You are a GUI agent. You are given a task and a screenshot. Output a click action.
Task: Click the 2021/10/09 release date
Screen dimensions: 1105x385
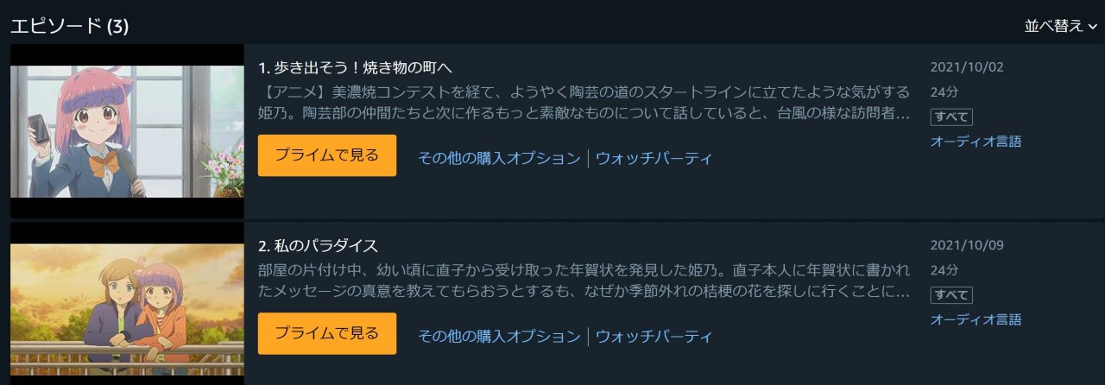click(x=967, y=245)
